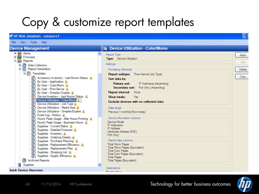Open the Help menu

point(44,42)
